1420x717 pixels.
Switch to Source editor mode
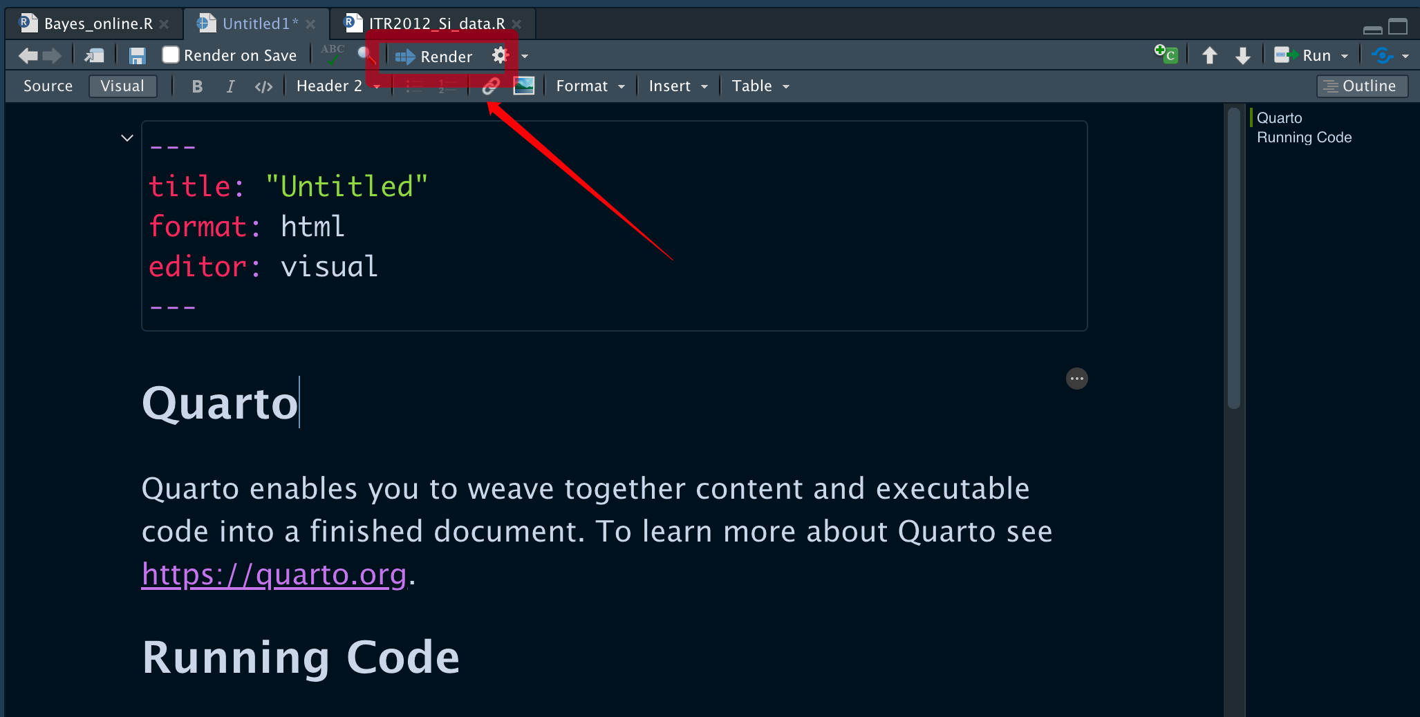(x=48, y=86)
